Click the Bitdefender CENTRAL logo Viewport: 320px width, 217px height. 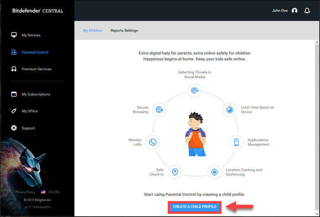click(37, 10)
